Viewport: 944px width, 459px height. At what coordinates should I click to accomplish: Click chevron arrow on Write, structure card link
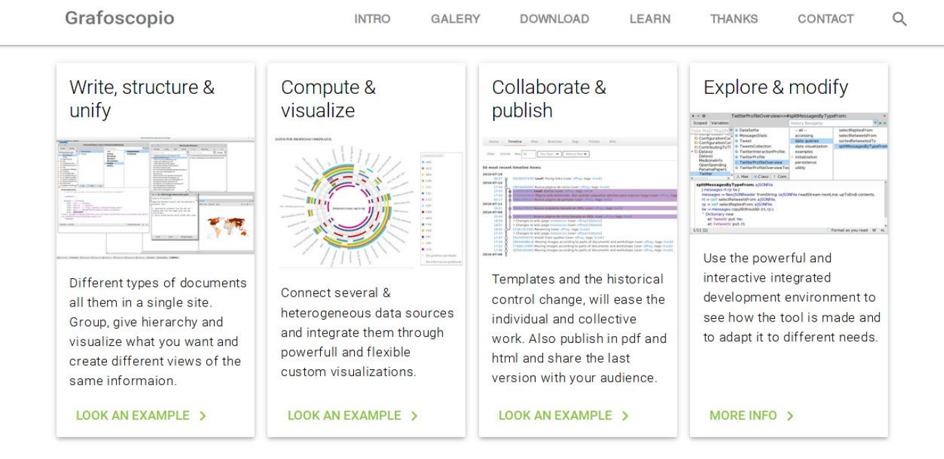[x=202, y=416]
